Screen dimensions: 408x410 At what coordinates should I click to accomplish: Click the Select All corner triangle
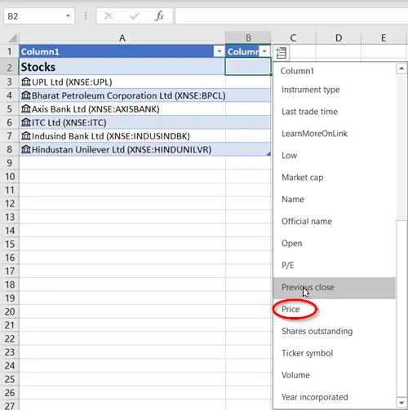pos(12,38)
